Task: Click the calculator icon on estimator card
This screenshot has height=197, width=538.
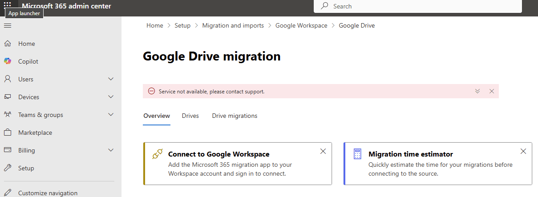Action: [x=357, y=154]
